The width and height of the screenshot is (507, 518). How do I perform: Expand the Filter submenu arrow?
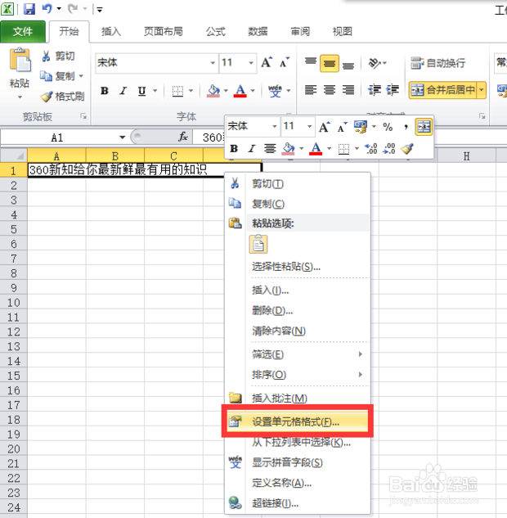(361, 354)
